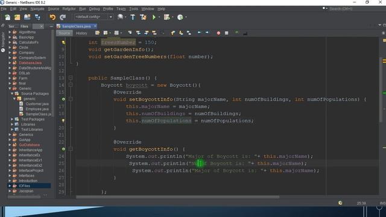Switch to Source view button
Viewport: 386px width, 217px height.
pos(65,33)
